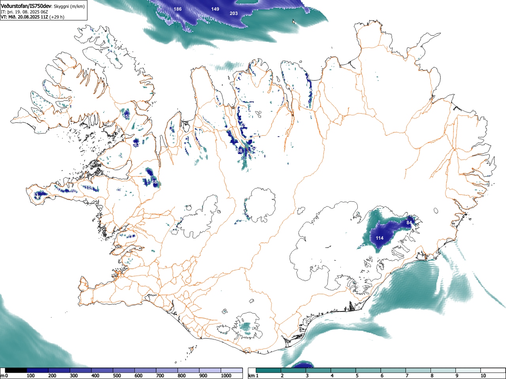Click the 900–1000 m pale lavender legend swatch

pos(210,370)
